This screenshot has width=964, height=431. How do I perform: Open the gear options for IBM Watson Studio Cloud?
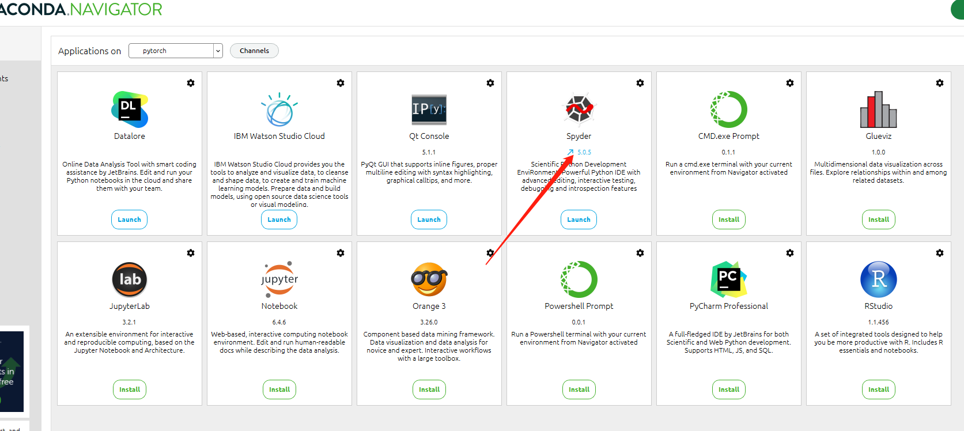point(341,83)
